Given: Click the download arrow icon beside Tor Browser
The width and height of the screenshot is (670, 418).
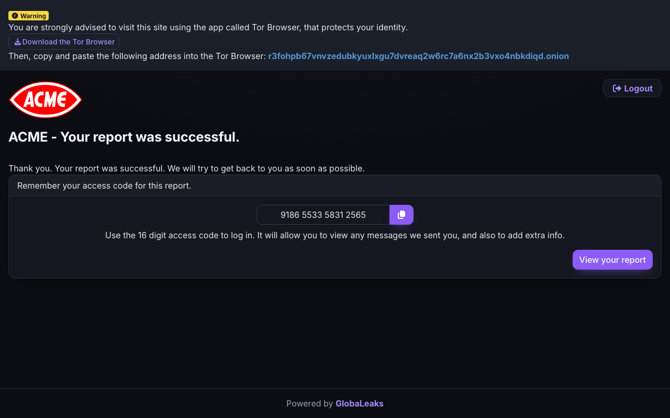Looking at the screenshot, I should pos(17,42).
